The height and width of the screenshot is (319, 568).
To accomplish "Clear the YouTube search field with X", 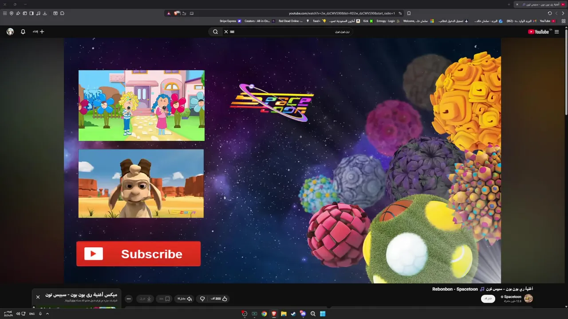I will (226, 31).
